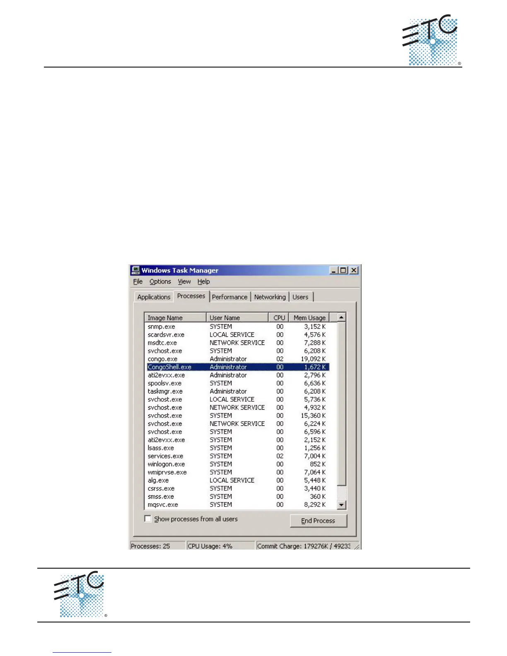Select the csrss.exe process row
The height and width of the screenshot is (656, 507).
(237, 488)
